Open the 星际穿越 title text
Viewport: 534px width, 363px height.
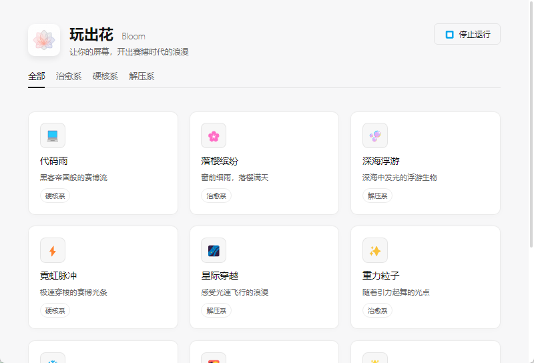(x=220, y=276)
